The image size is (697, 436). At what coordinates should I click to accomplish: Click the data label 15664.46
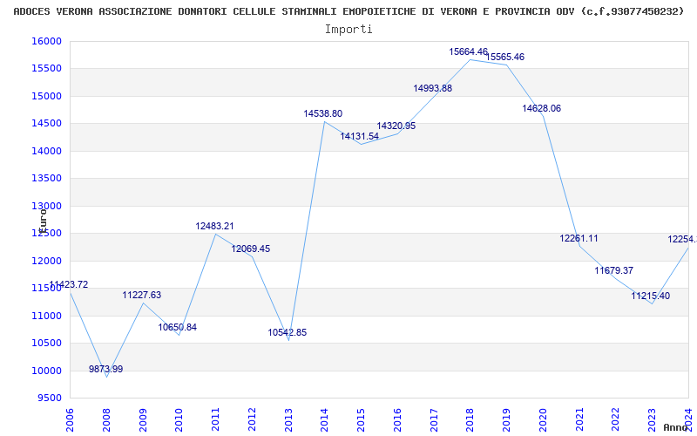(469, 52)
